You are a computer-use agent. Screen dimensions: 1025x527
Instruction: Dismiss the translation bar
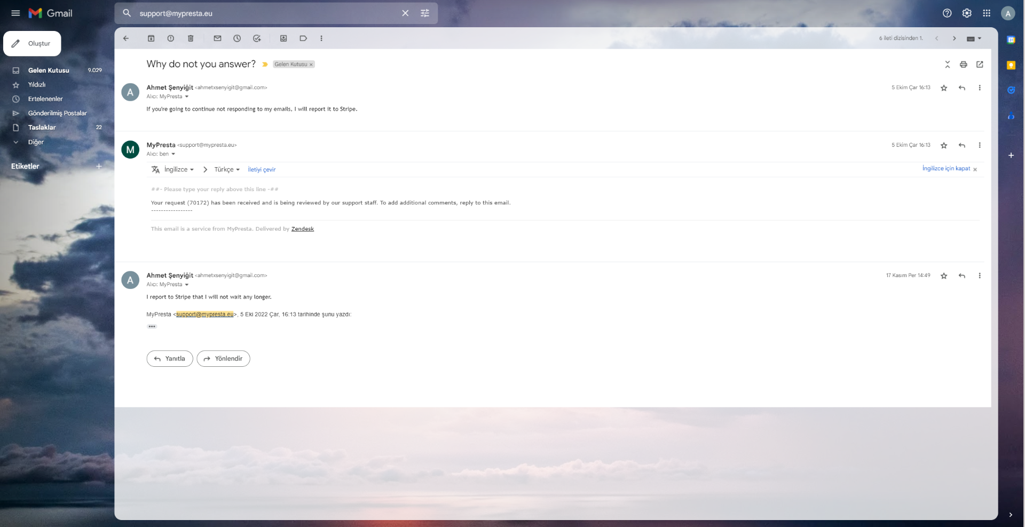975,170
